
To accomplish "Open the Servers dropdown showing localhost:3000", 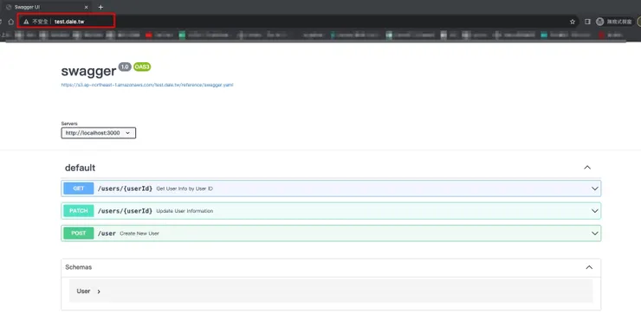I will click(99, 133).
